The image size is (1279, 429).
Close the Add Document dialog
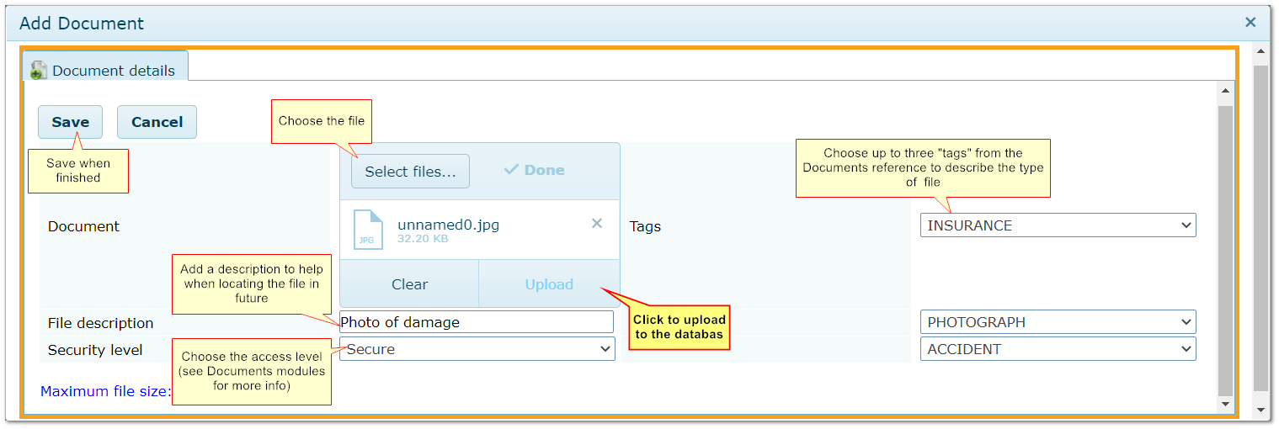tap(1250, 23)
